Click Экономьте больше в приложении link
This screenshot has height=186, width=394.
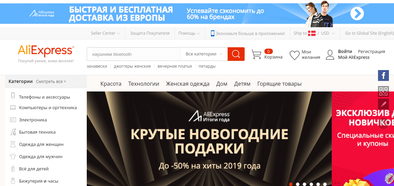[250, 33]
